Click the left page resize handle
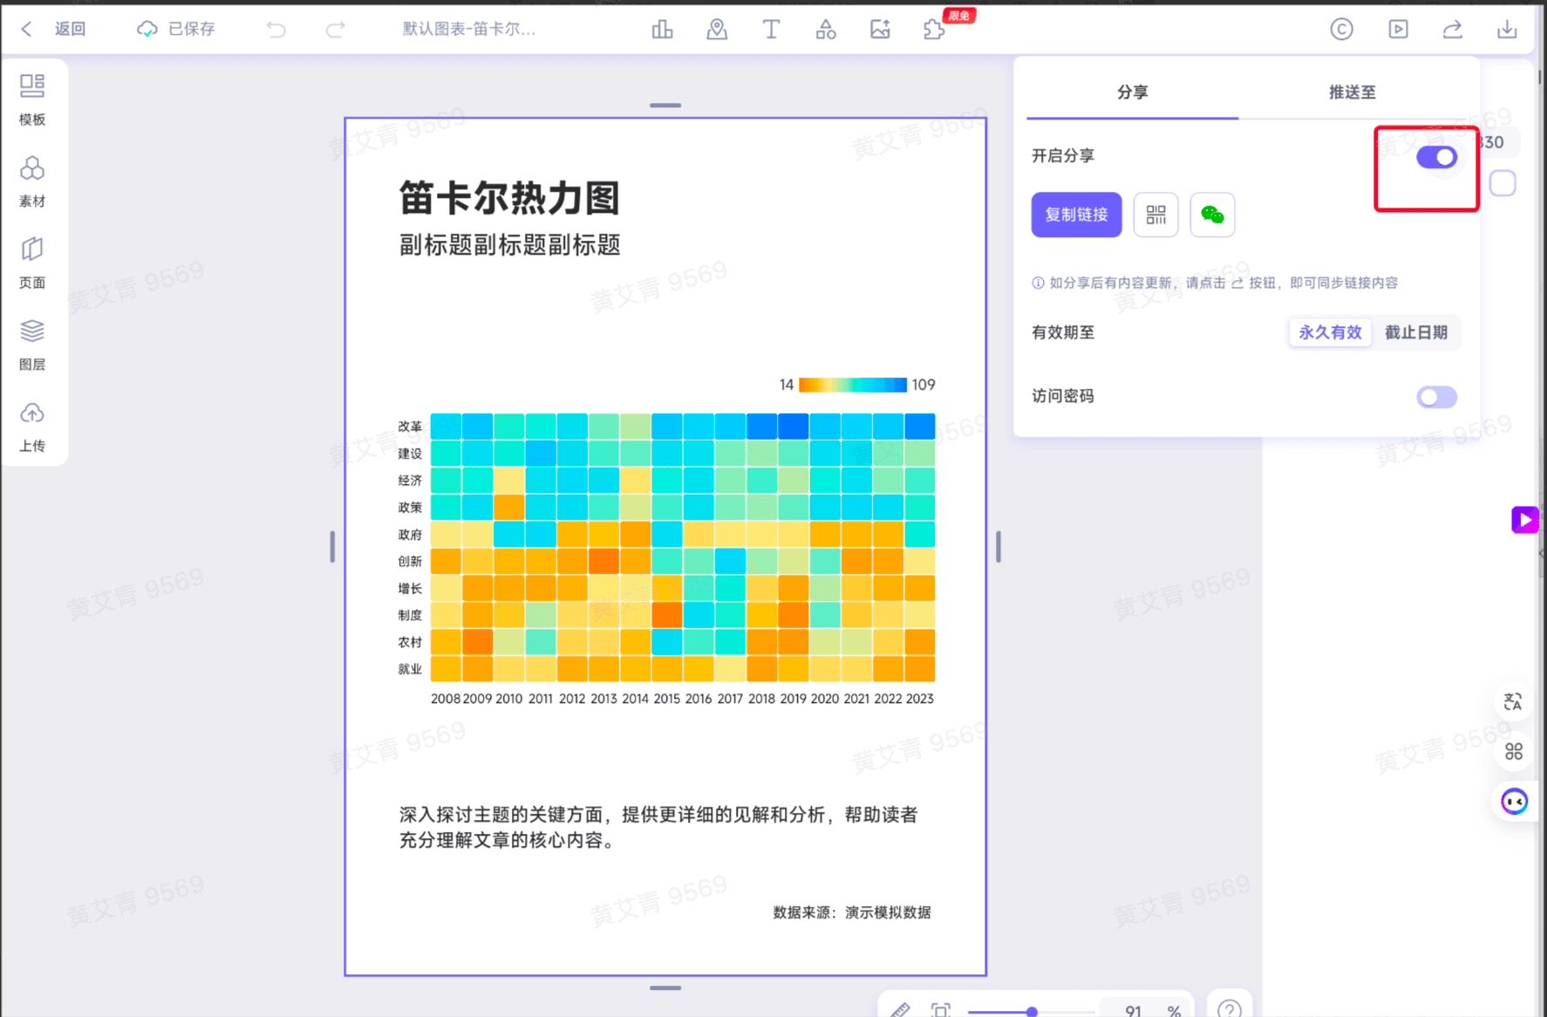1547x1017 pixels. point(332,547)
